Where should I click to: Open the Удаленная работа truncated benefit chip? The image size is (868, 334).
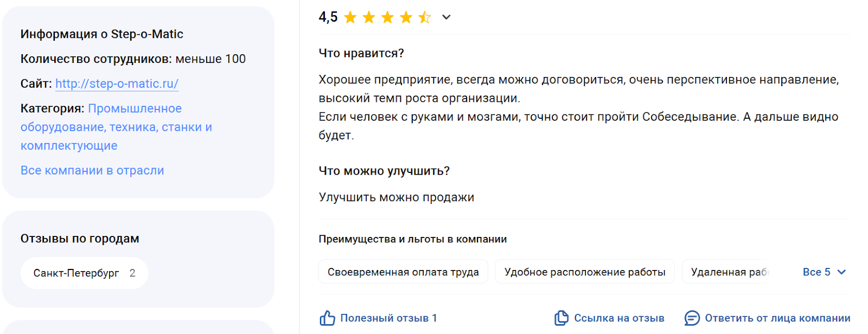tap(727, 271)
